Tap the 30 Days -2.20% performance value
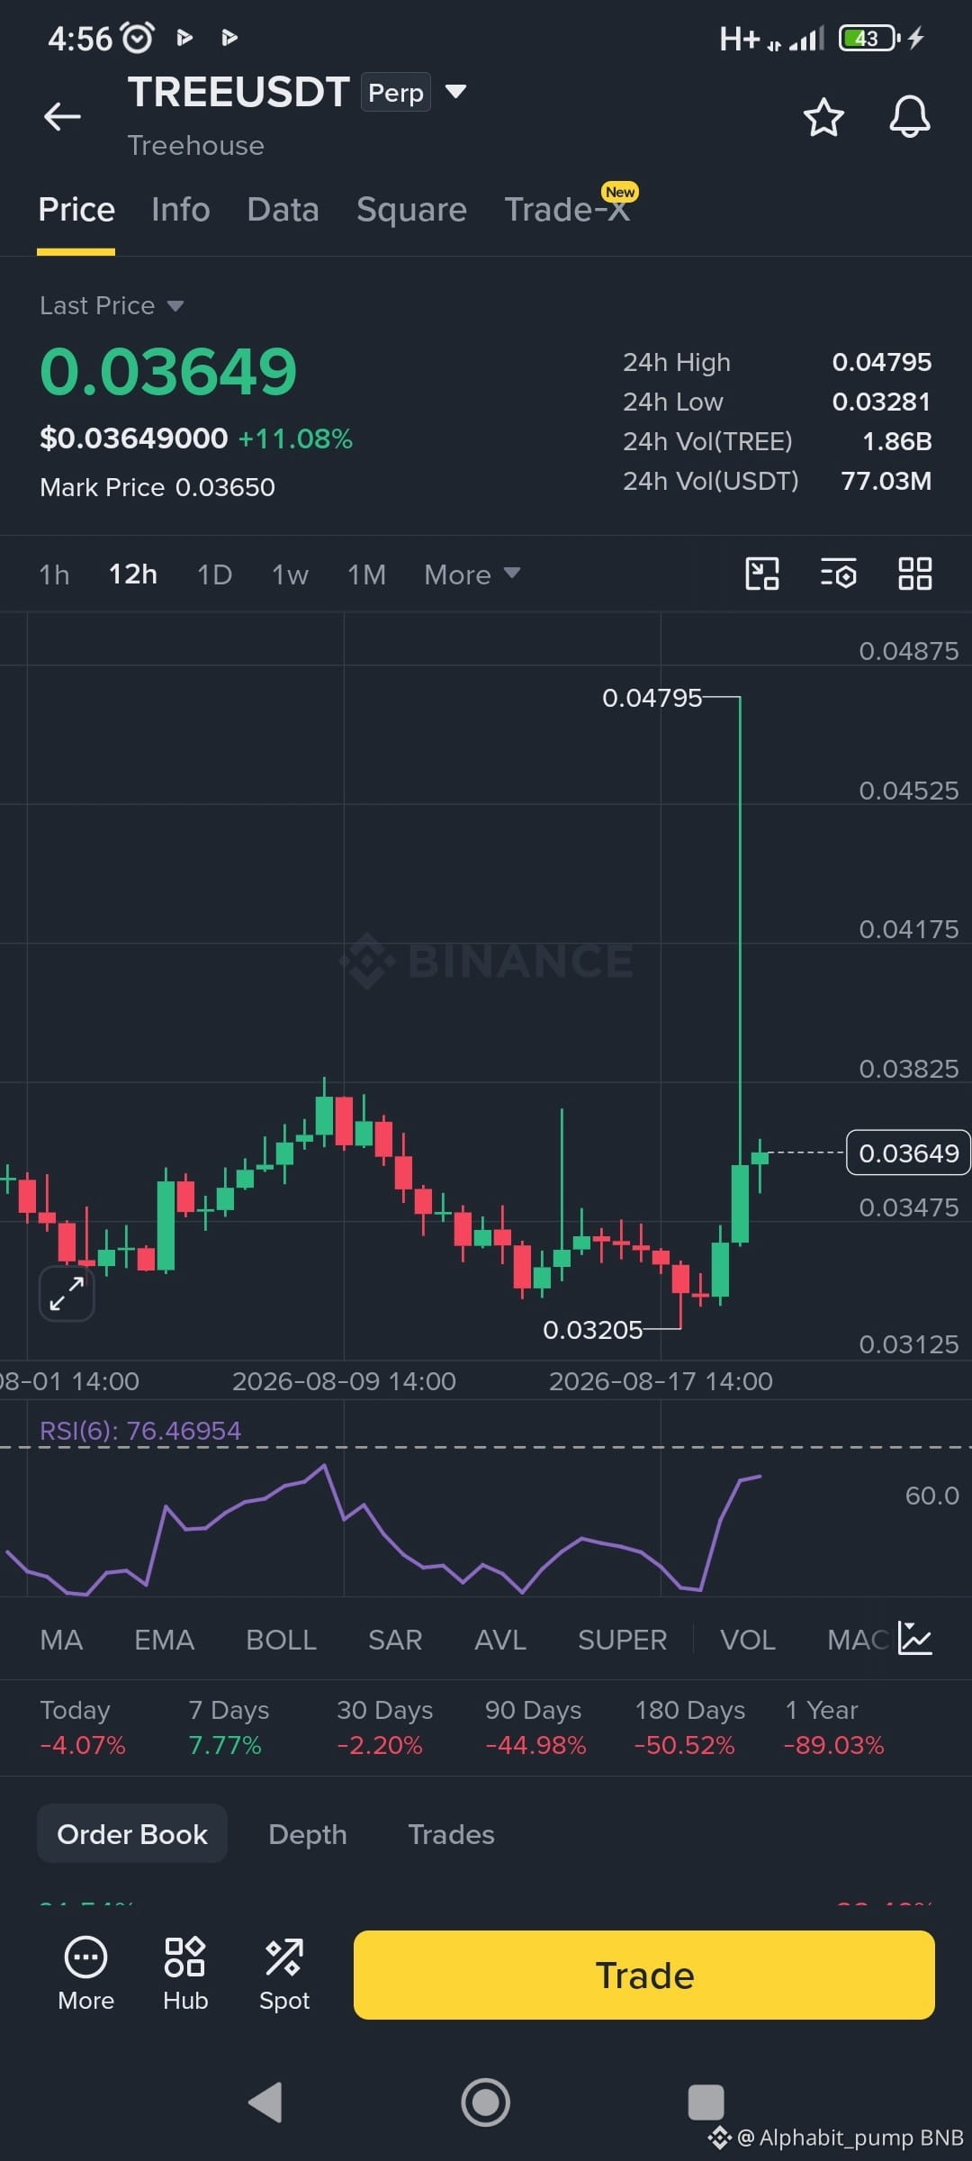Screen dimensions: 972x2161 380,1745
